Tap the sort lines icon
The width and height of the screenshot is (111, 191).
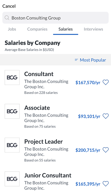point(76,60)
